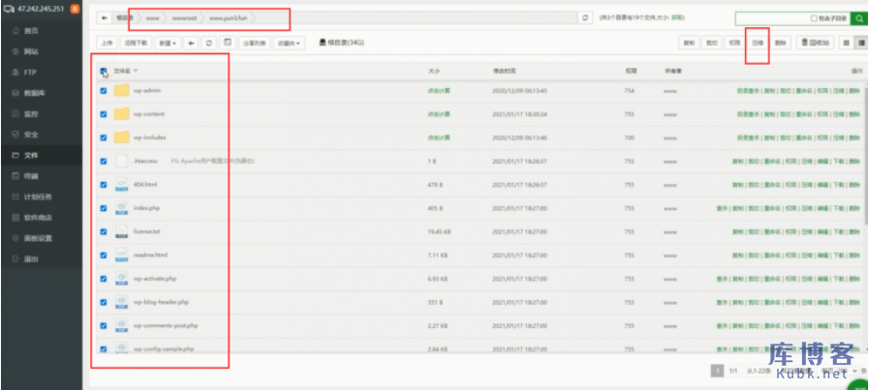Uncheck the wp-admin folder checkbox

click(x=104, y=90)
